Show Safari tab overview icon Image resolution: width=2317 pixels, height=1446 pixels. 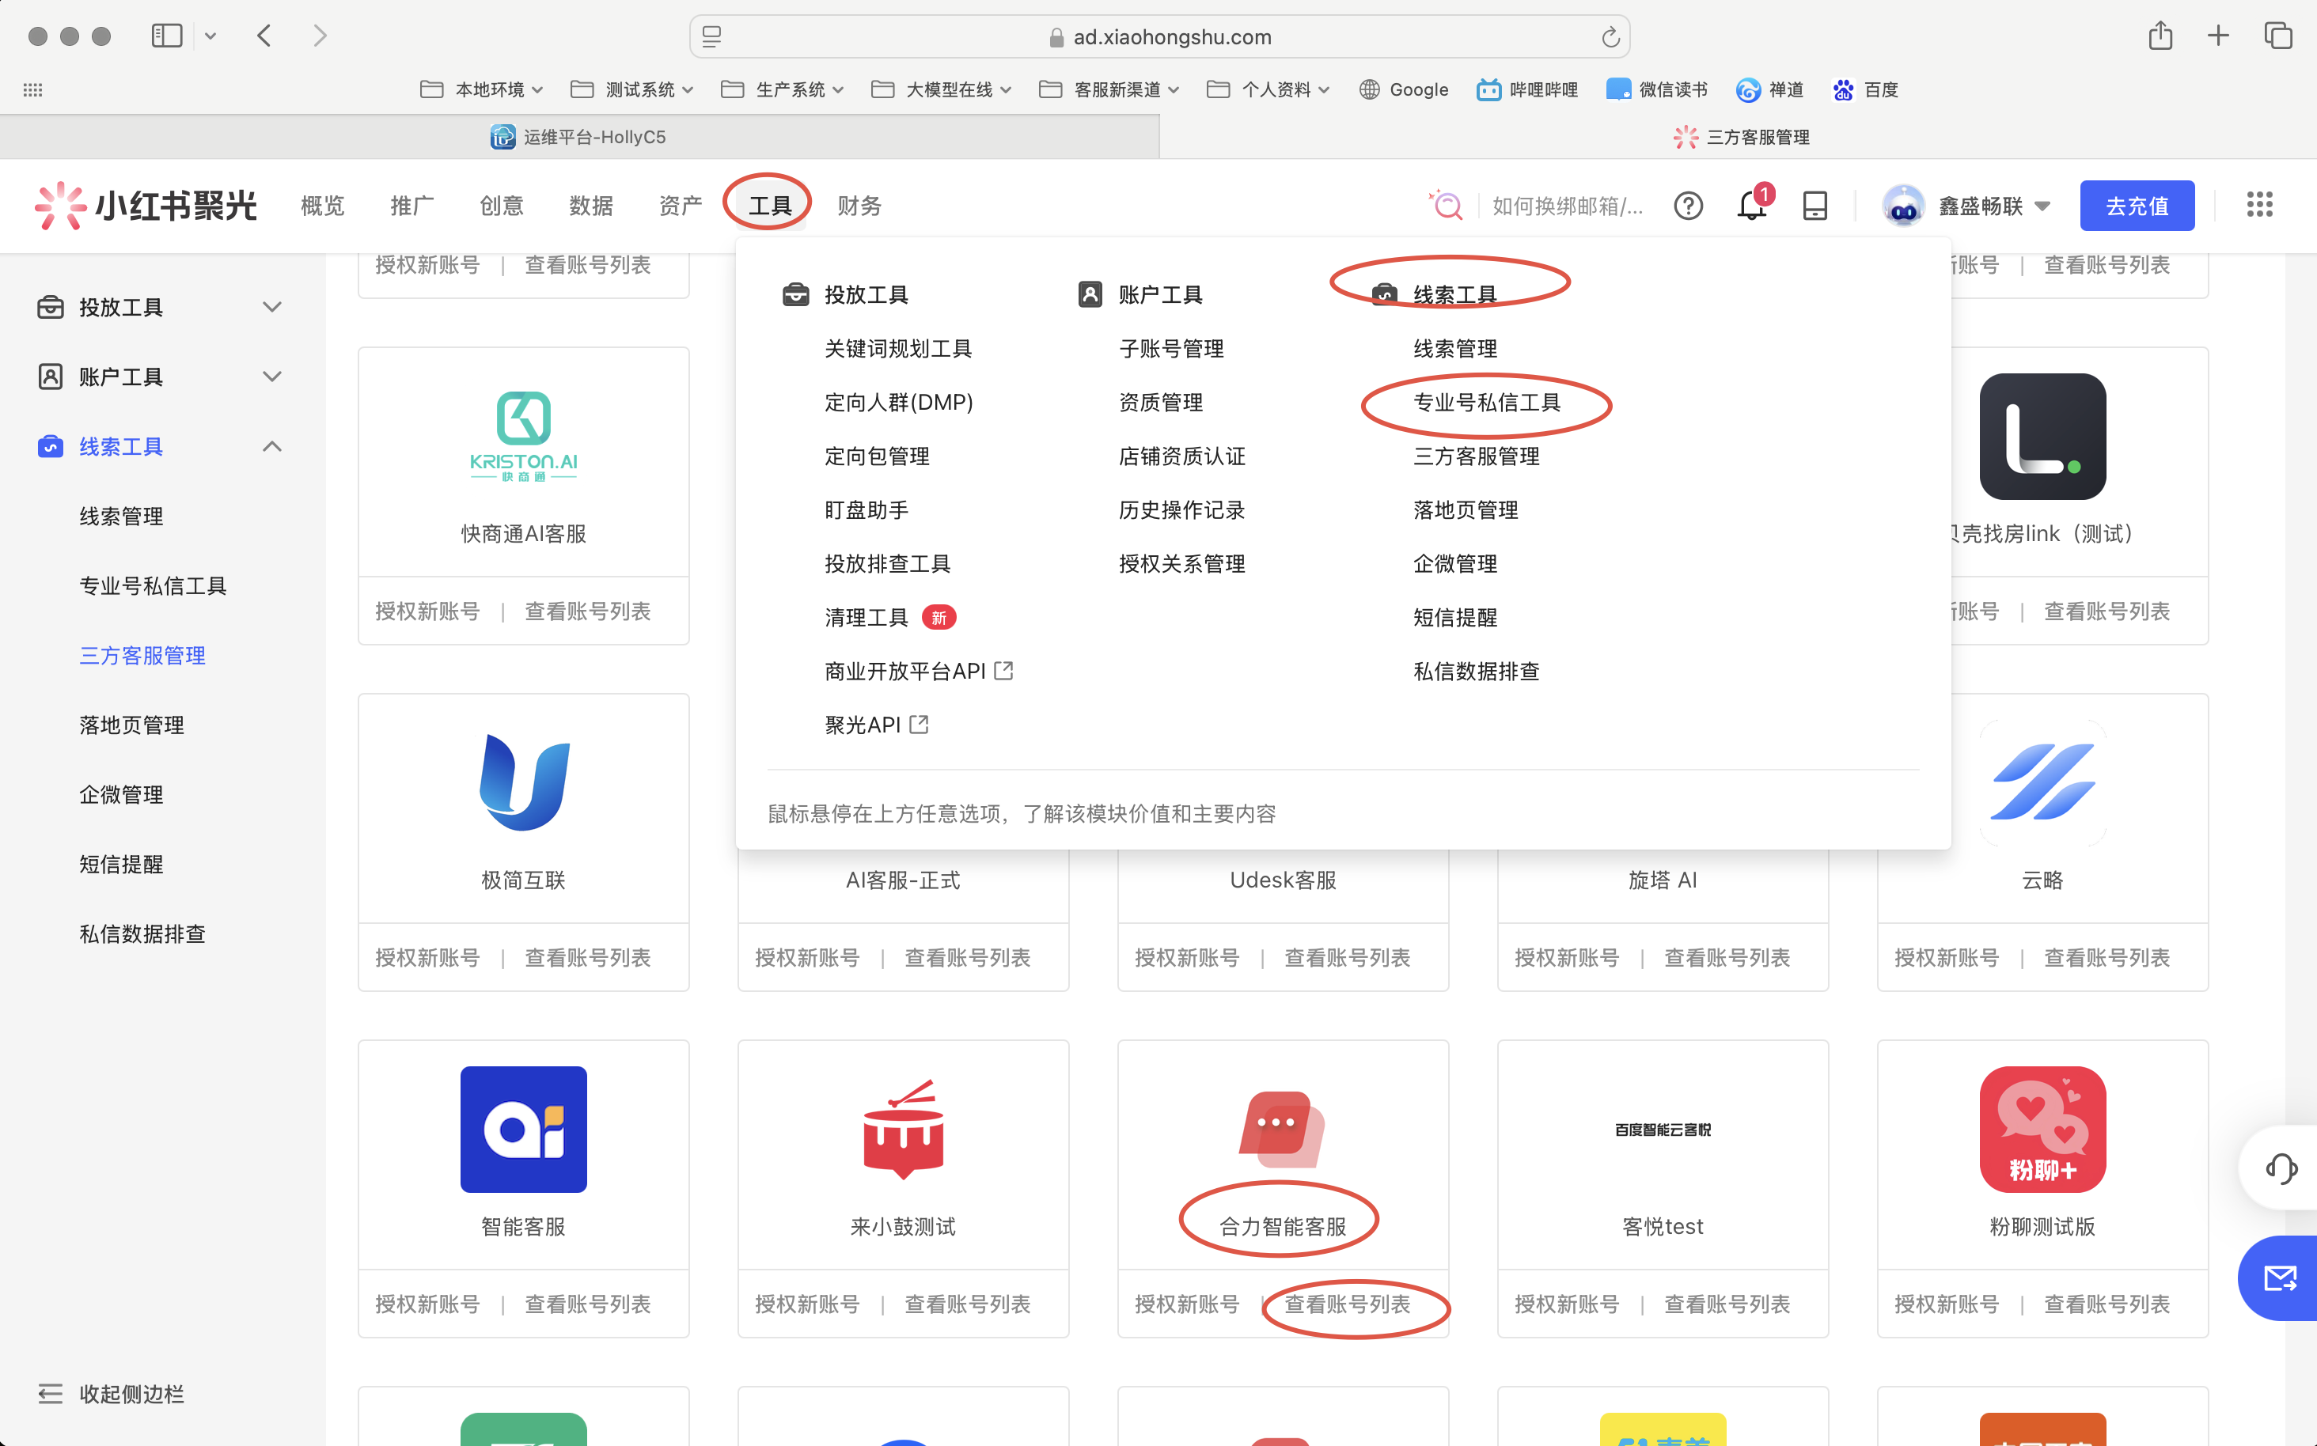(x=2279, y=36)
